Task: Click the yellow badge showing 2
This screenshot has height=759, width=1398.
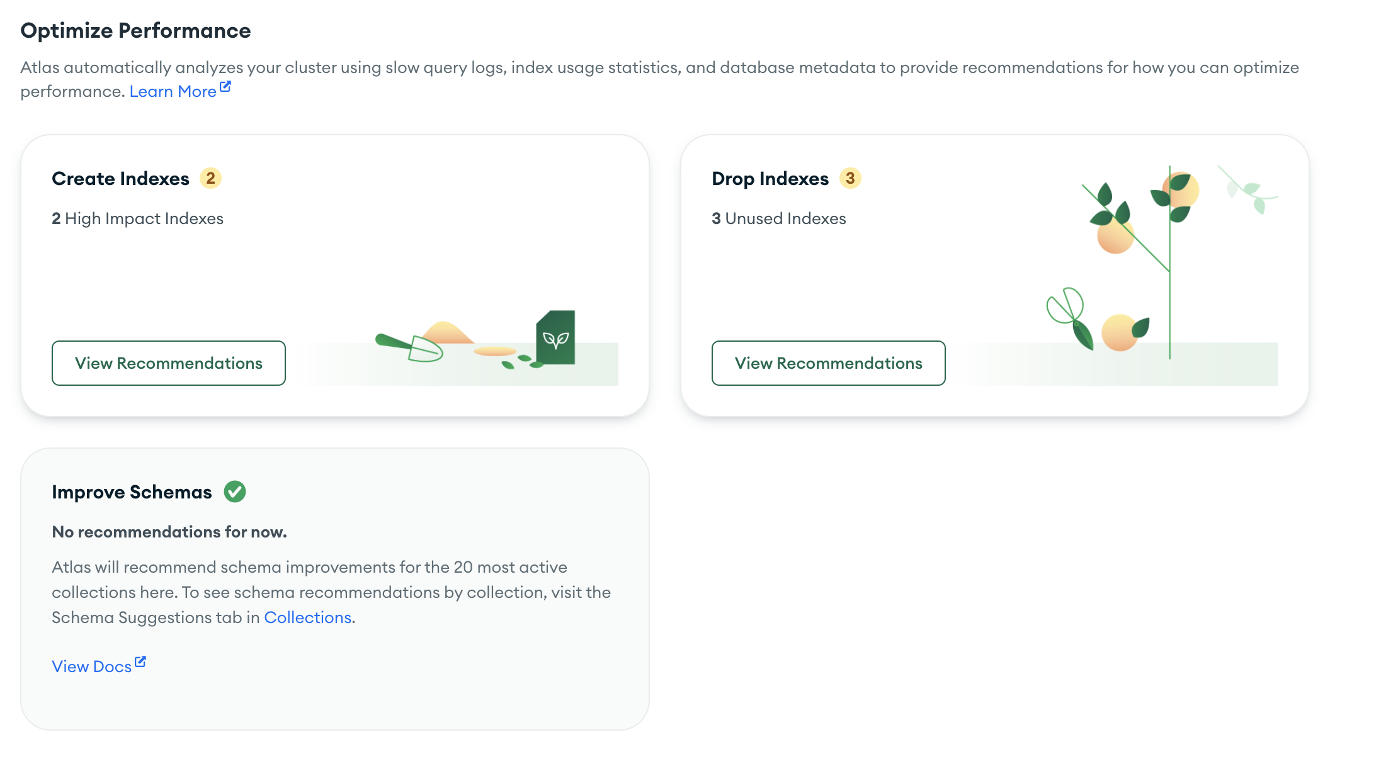Action: pyautogui.click(x=210, y=179)
